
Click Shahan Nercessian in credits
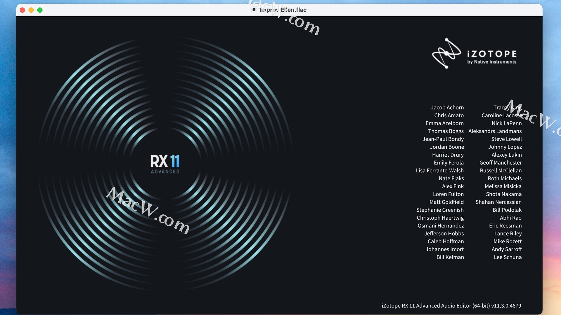tap(498, 202)
